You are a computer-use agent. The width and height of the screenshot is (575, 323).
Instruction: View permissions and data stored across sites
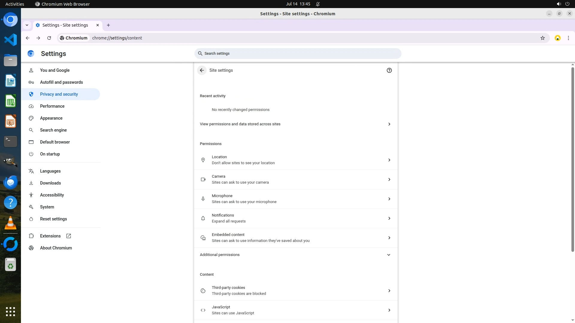[295, 124]
